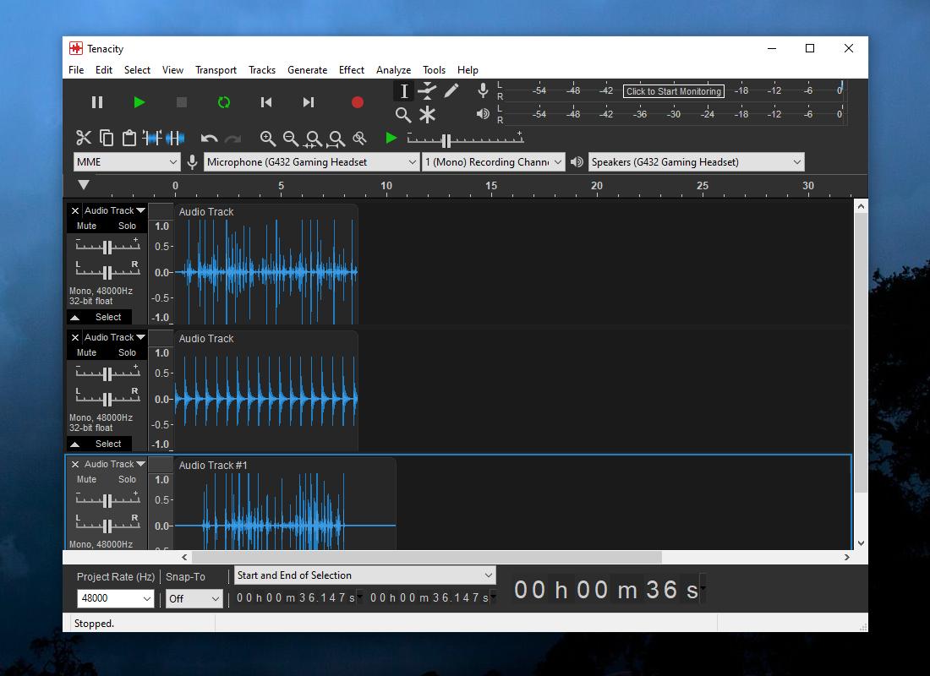Open the File menu
The height and width of the screenshot is (676, 930).
(x=76, y=70)
